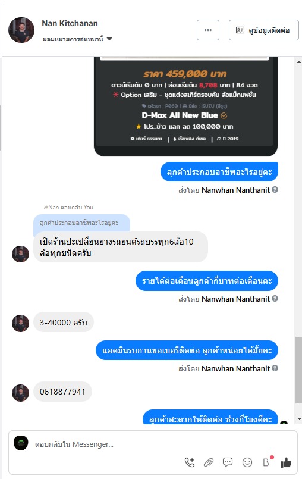The width and height of the screenshot is (302, 479).
Task: Click help icon beside first Nanwhan Nanthanit
Action: click(275, 190)
